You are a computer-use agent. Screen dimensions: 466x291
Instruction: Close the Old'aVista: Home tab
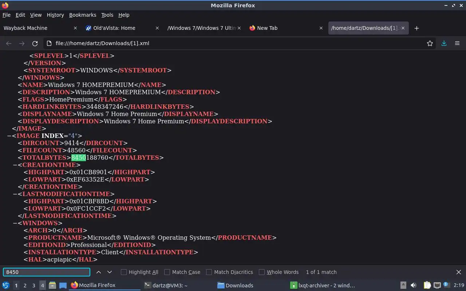pos(157,28)
